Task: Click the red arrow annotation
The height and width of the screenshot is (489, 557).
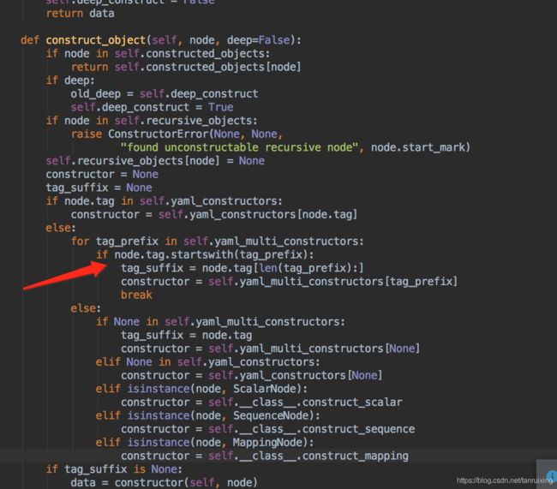Action: click(64, 276)
